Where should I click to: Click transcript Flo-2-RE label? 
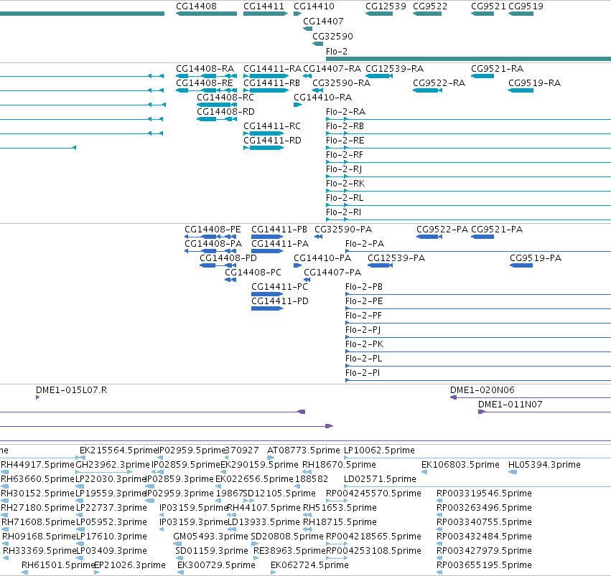[x=345, y=141]
